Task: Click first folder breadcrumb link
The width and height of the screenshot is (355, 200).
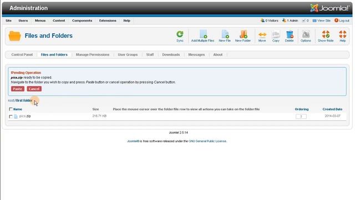Action: tap(24, 101)
